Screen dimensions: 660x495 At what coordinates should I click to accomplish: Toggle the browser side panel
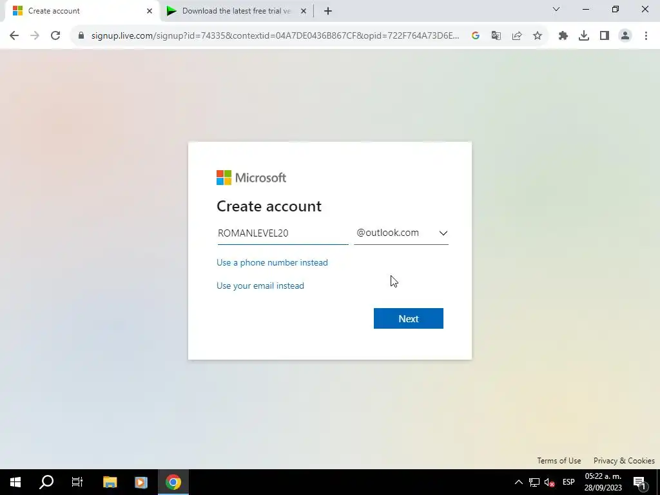[605, 36]
